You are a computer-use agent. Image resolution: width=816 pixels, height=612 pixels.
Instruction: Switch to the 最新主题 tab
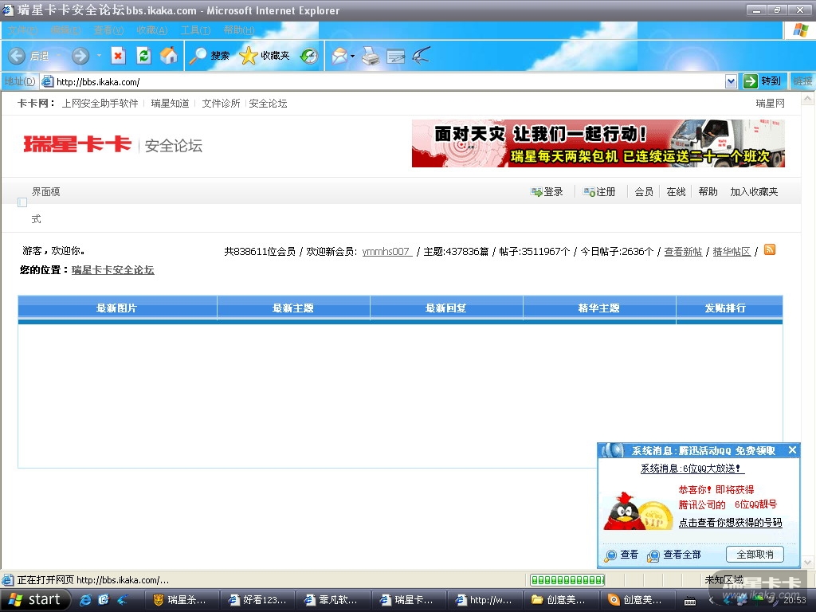tap(293, 308)
